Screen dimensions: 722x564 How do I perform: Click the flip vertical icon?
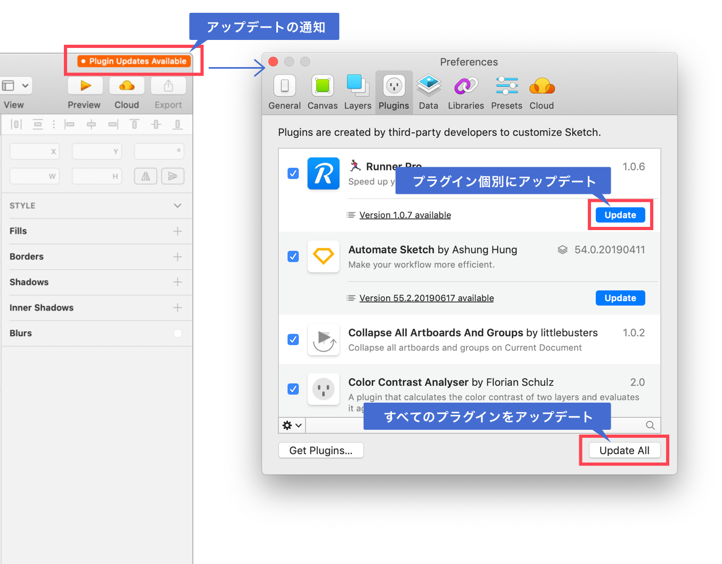(x=173, y=176)
